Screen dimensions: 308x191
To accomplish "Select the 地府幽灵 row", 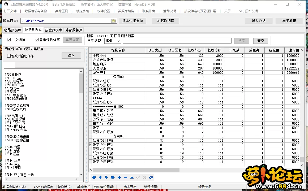I will coord(196,64).
